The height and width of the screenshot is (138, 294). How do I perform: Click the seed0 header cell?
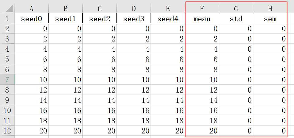pyautogui.click(x=31, y=19)
